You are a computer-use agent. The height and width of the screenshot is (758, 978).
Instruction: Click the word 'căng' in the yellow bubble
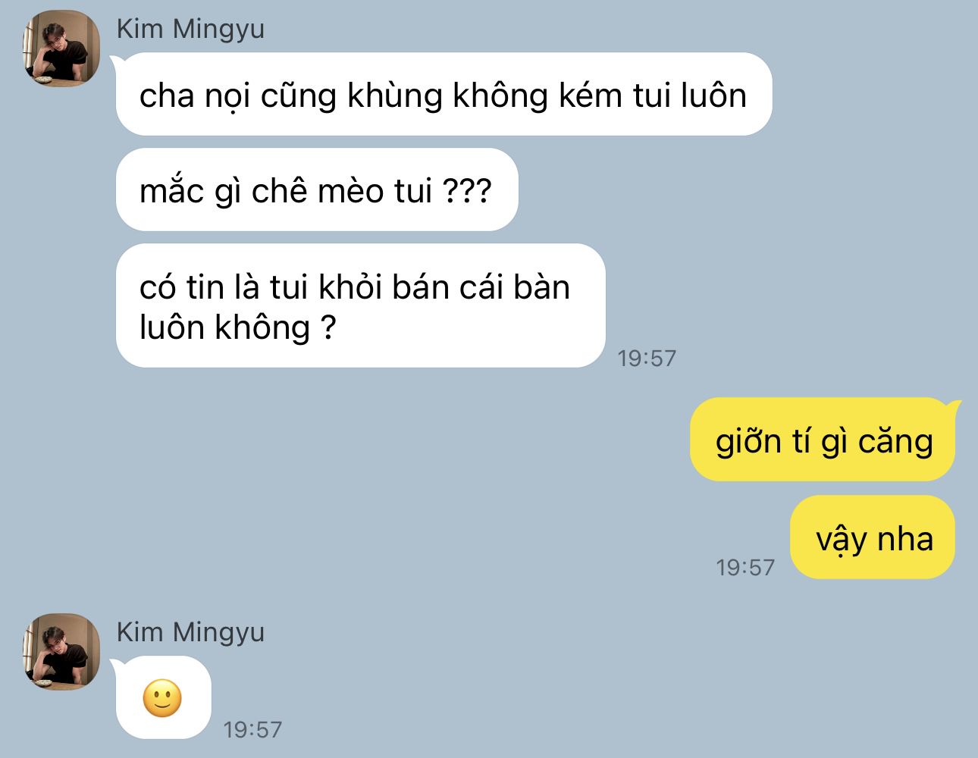click(895, 441)
